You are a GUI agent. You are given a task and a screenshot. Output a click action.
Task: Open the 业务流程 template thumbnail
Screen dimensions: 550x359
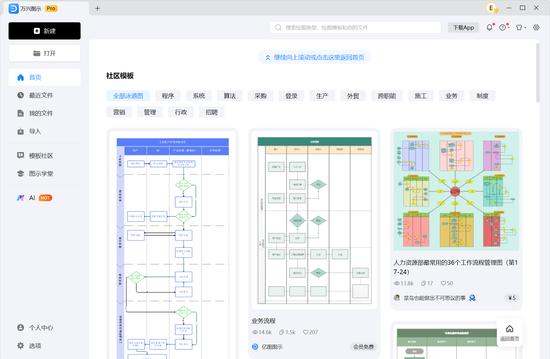(314, 220)
